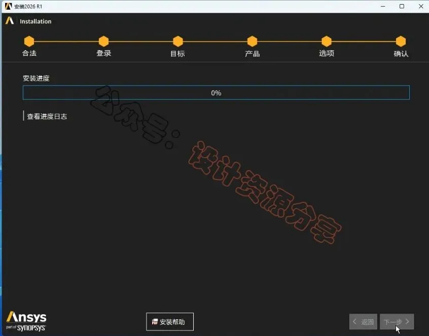The width and height of the screenshot is (429, 336).
Task: Open the 查看进度日志 link
Action: 47,117
